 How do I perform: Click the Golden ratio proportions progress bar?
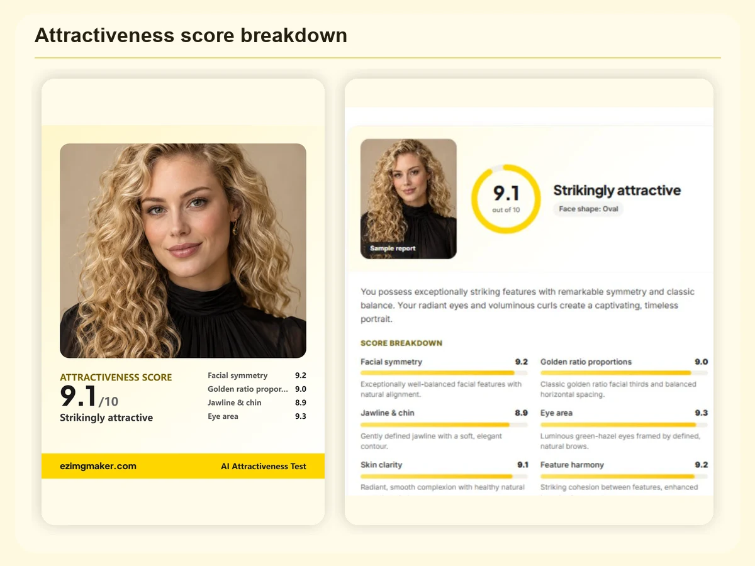pyautogui.click(x=624, y=373)
